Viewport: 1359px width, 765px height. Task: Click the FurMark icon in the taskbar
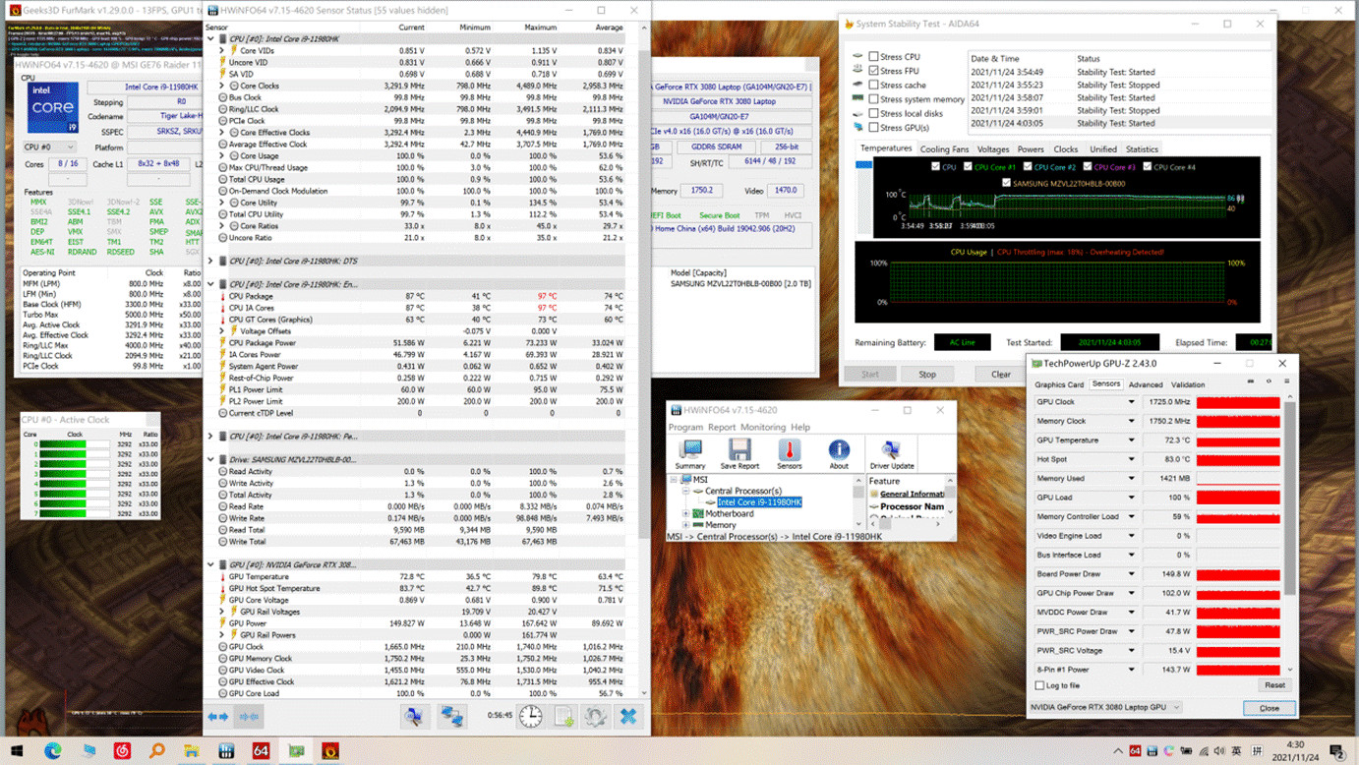click(x=330, y=751)
